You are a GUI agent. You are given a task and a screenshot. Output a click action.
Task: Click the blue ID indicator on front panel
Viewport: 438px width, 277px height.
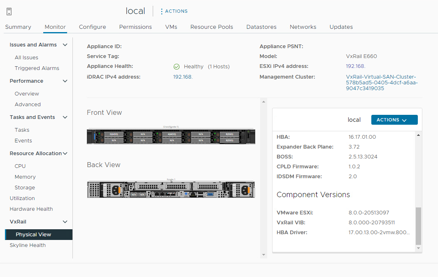click(94, 137)
